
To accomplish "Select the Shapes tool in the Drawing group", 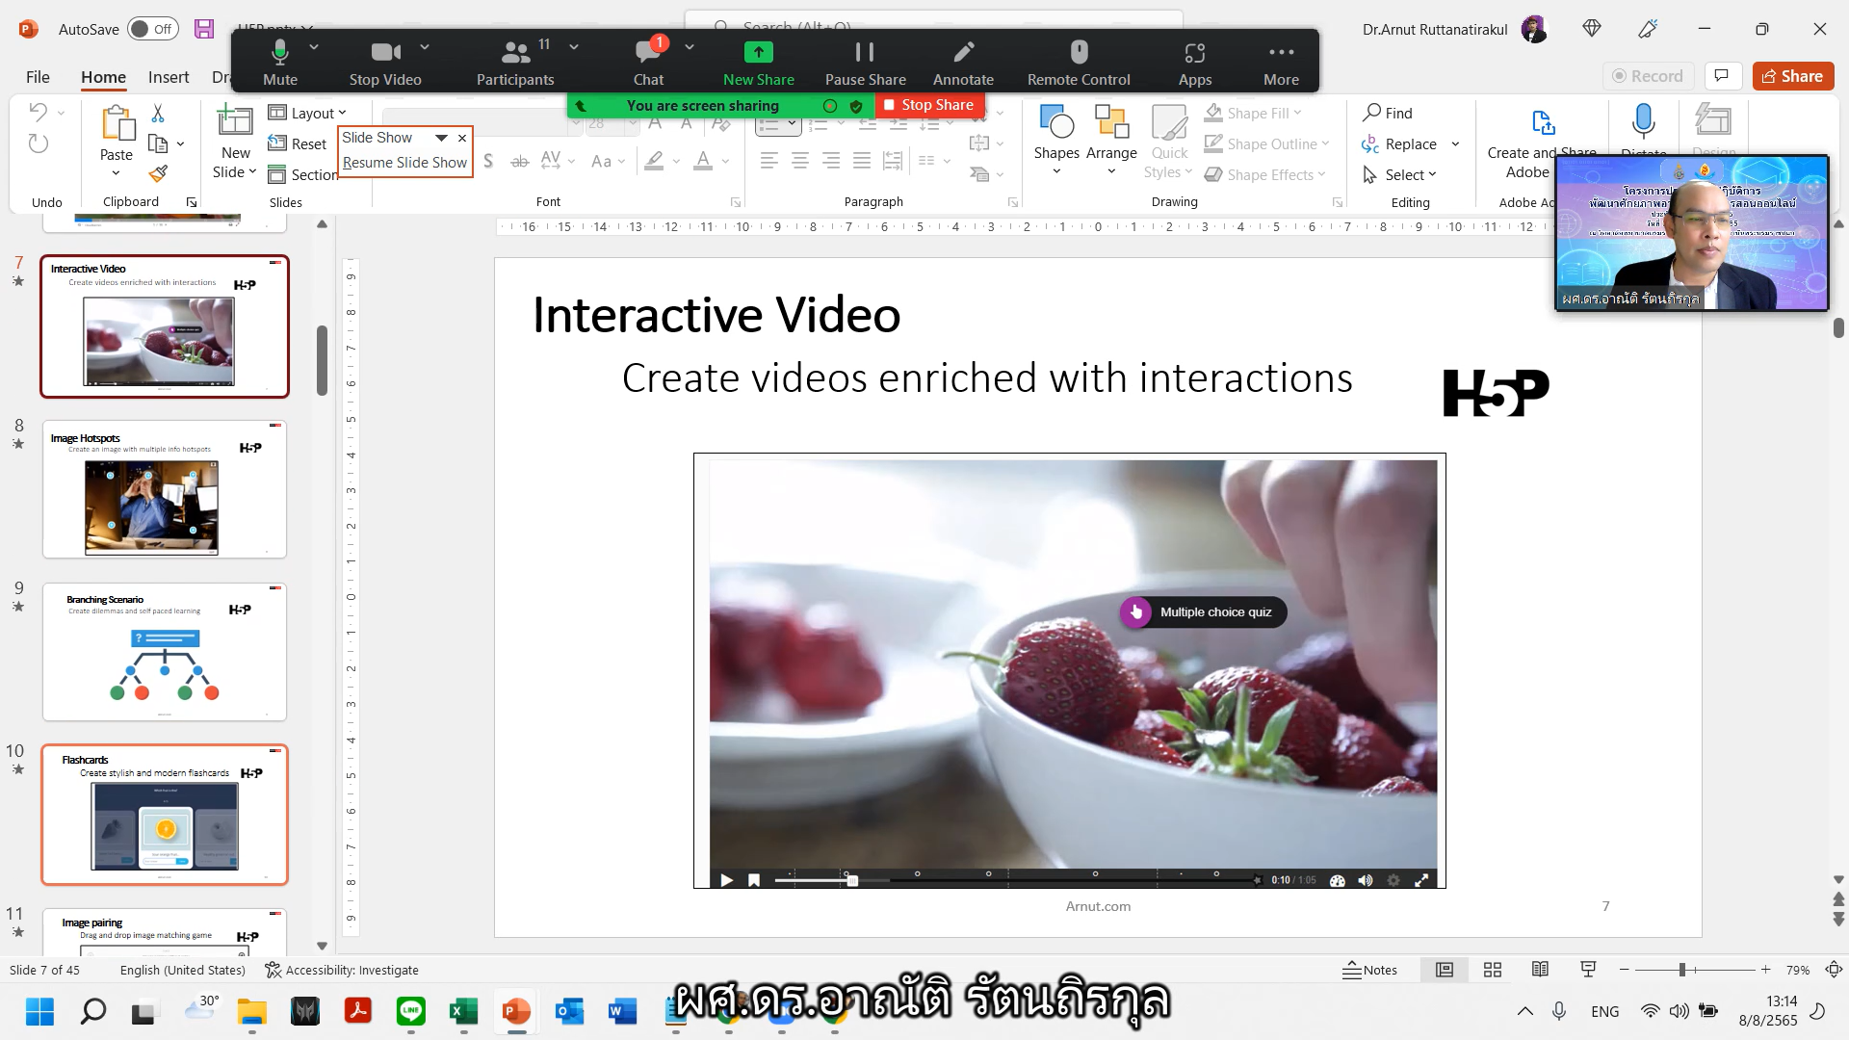I will pyautogui.click(x=1056, y=141).
